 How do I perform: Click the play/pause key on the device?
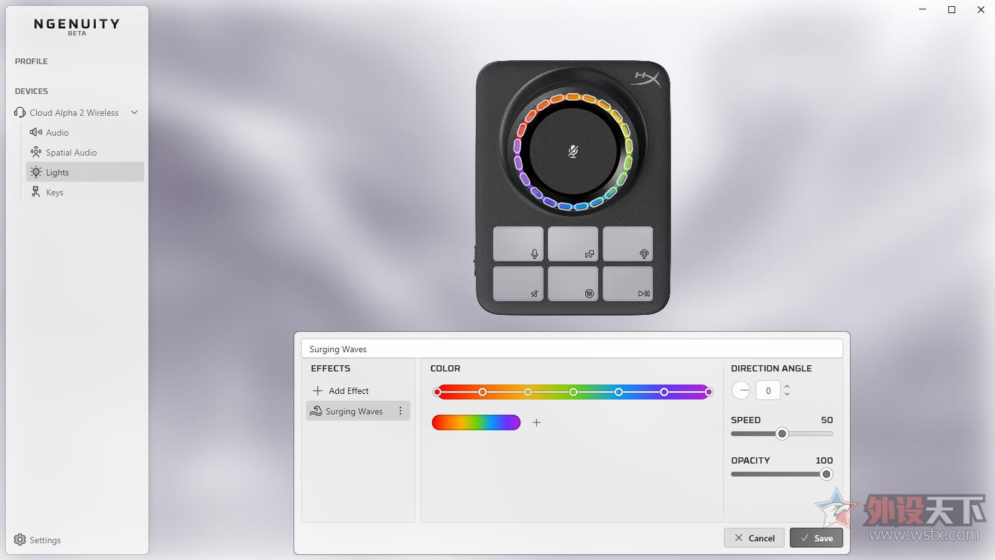click(x=627, y=284)
